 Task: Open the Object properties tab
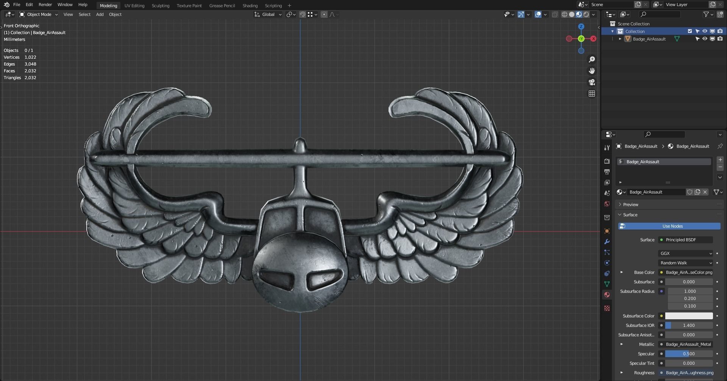point(607,231)
